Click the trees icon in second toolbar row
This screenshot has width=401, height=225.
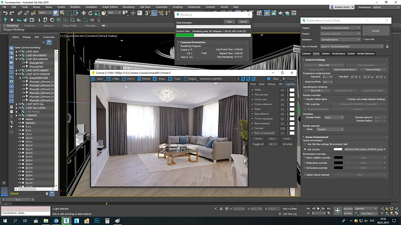pyautogui.click(x=25, y=20)
